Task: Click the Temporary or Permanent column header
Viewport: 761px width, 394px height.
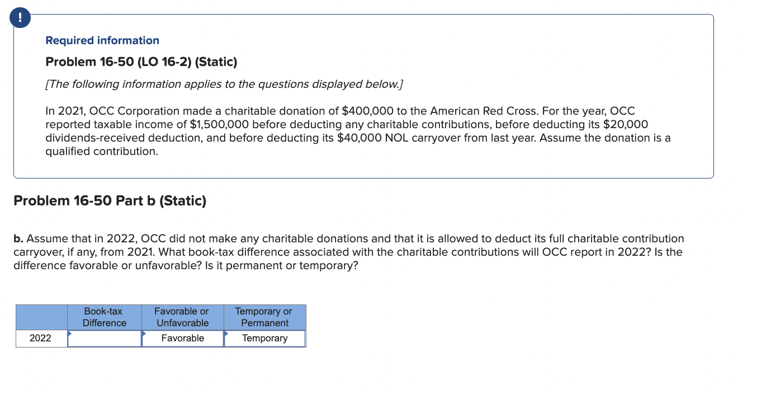Action: click(x=264, y=317)
